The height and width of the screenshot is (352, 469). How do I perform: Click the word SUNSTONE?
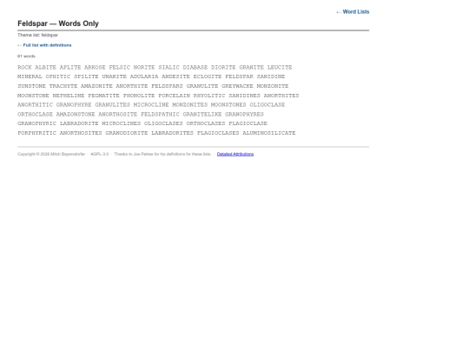[32, 86]
